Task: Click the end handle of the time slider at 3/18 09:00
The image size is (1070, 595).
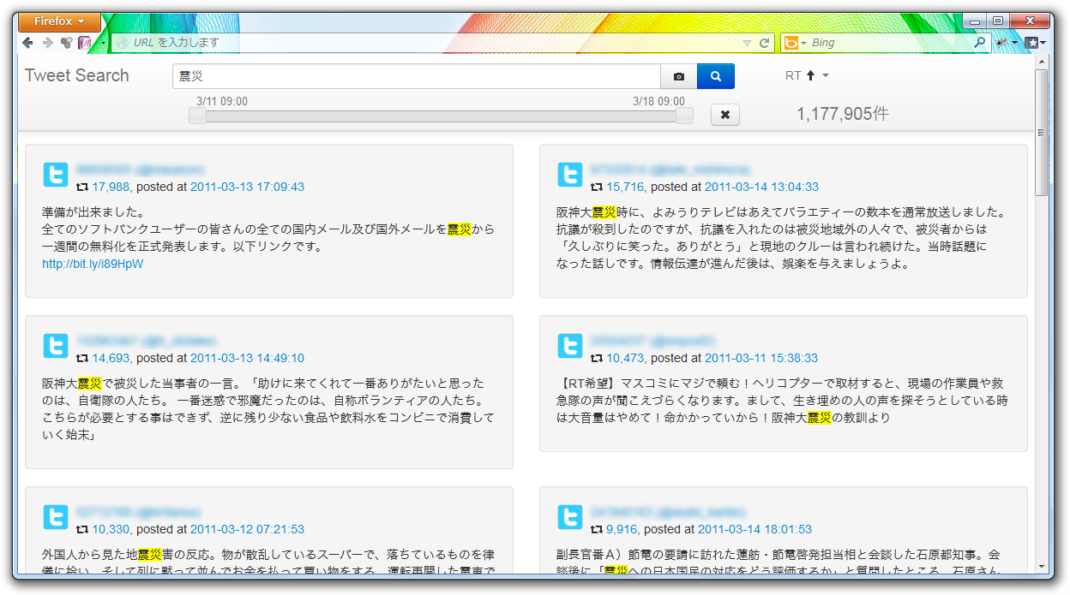Action: coord(684,116)
